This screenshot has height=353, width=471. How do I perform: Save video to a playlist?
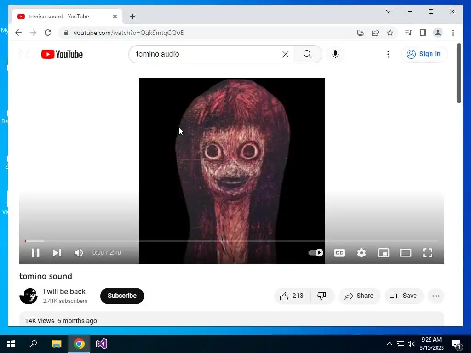tap(404, 296)
